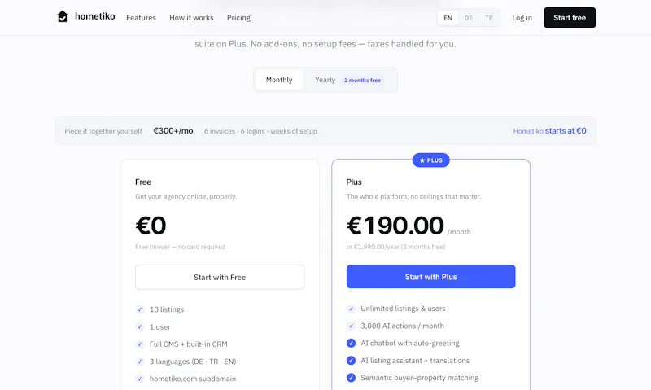Click the check beside AI listing assistant + translations
The image size is (651, 390).
point(351,361)
